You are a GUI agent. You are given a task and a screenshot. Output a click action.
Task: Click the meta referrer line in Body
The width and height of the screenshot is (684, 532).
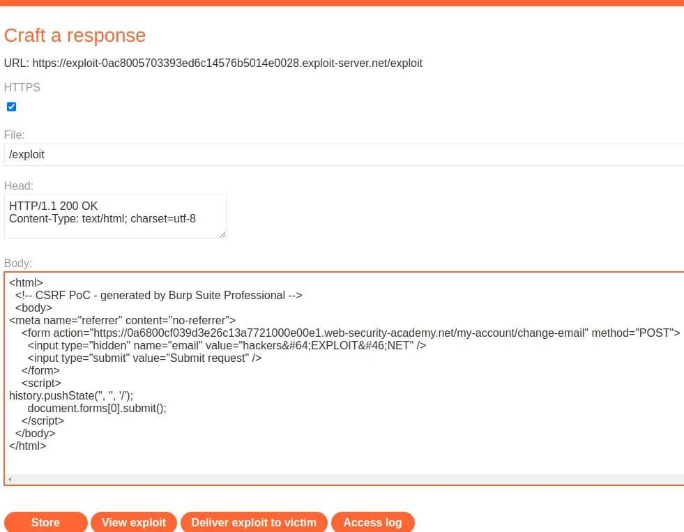coord(122,321)
